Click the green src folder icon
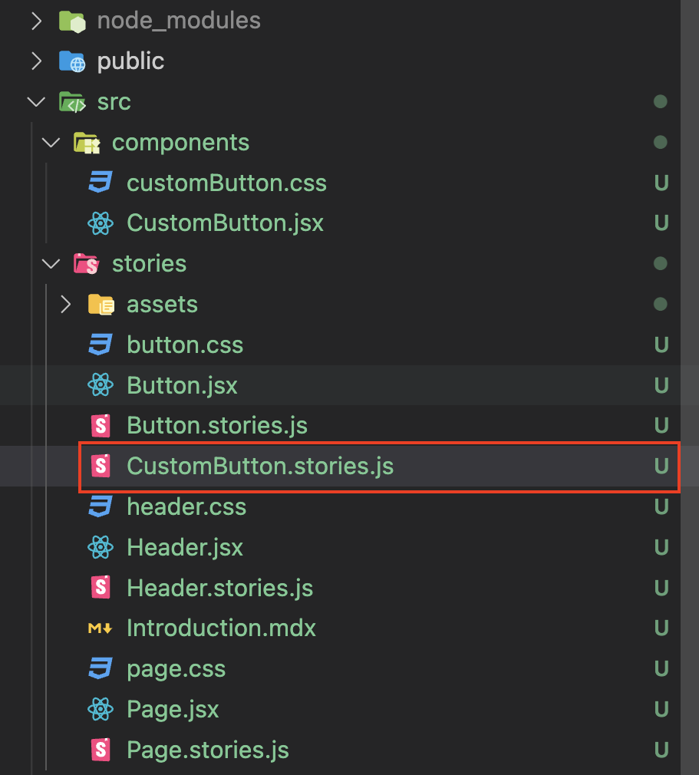The height and width of the screenshot is (775, 699). click(71, 102)
